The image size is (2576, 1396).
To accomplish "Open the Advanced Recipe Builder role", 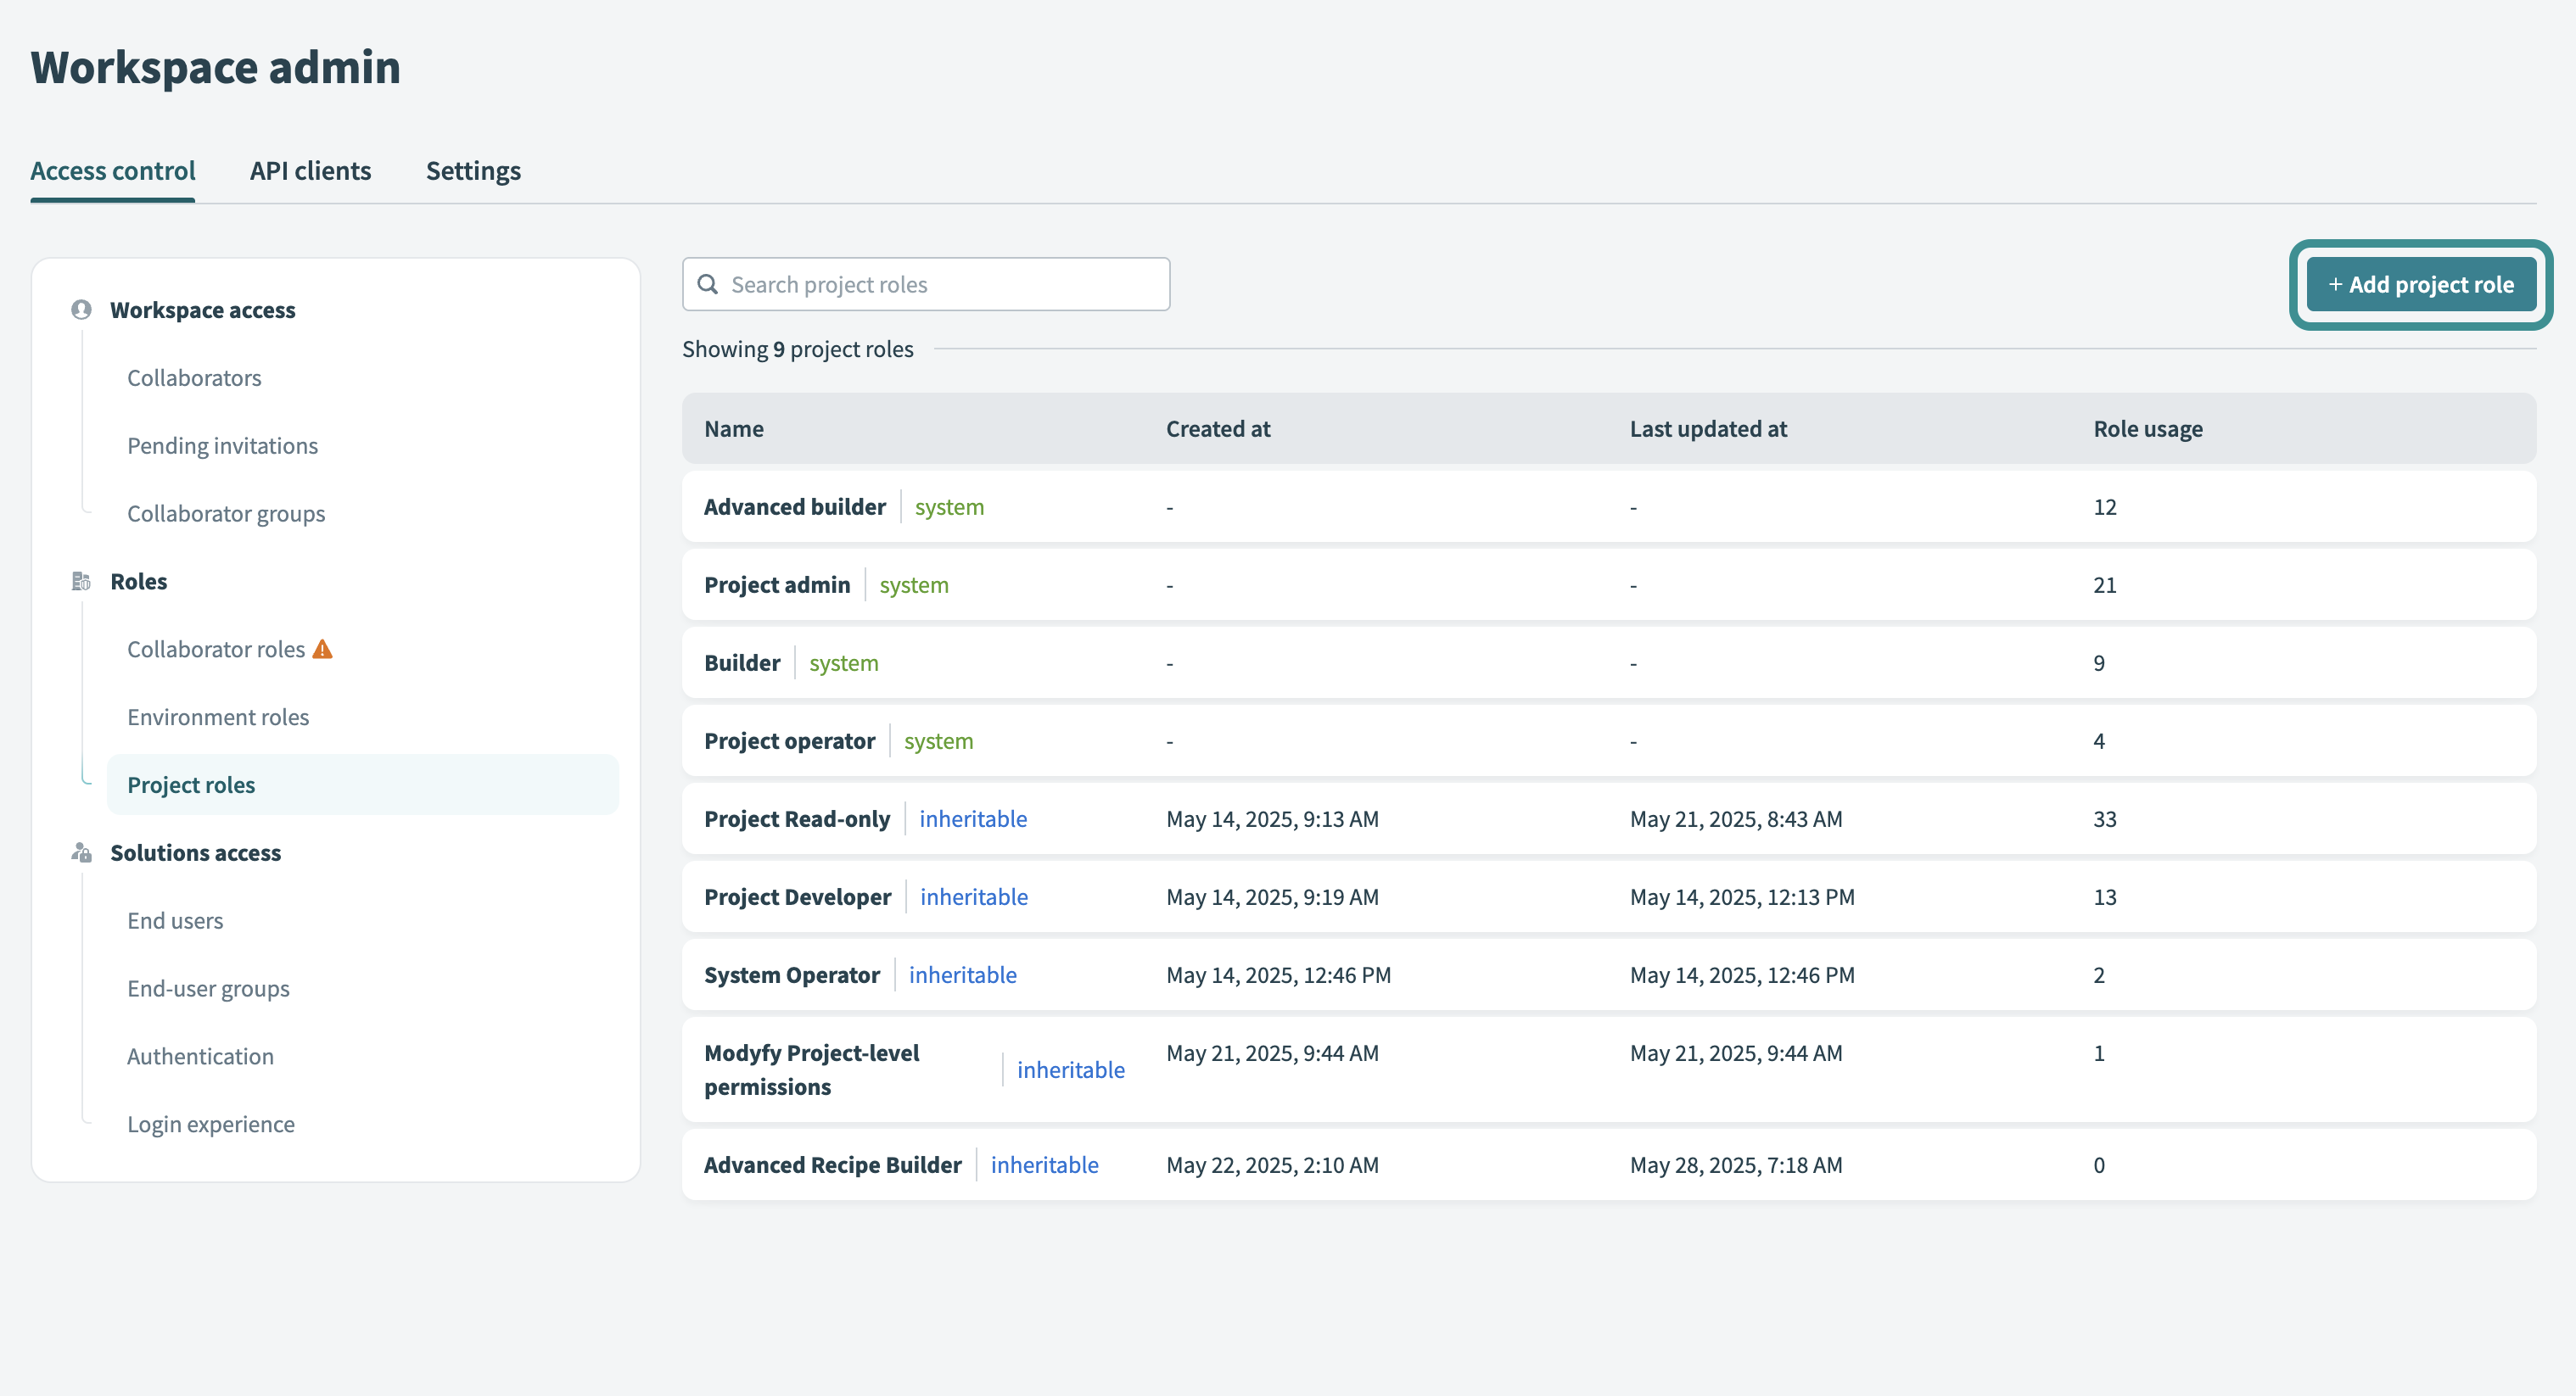I will [832, 1165].
